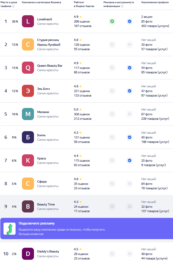Select the Меланж company name
The image size is (173, 262).
point(43,112)
